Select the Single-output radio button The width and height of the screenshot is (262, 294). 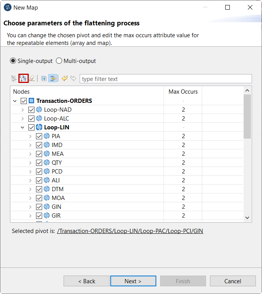pos(13,61)
